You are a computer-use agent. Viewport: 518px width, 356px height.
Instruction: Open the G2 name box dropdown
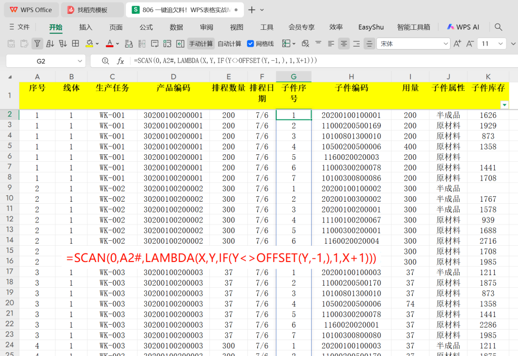(x=79, y=61)
